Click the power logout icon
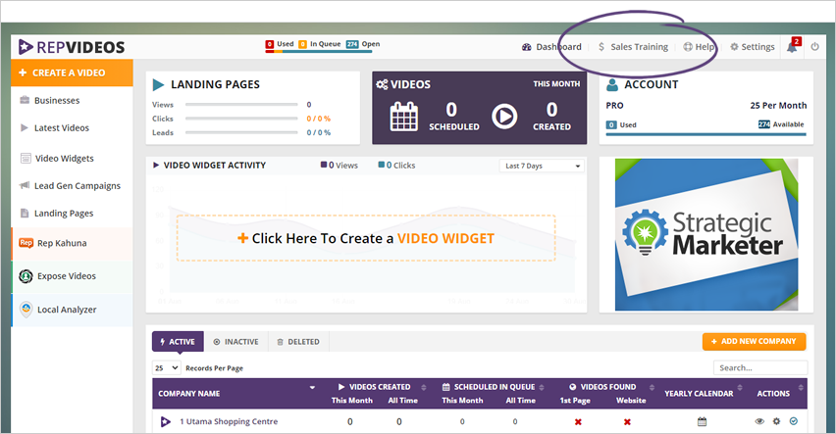836x434 pixels. pyautogui.click(x=814, y=47)
